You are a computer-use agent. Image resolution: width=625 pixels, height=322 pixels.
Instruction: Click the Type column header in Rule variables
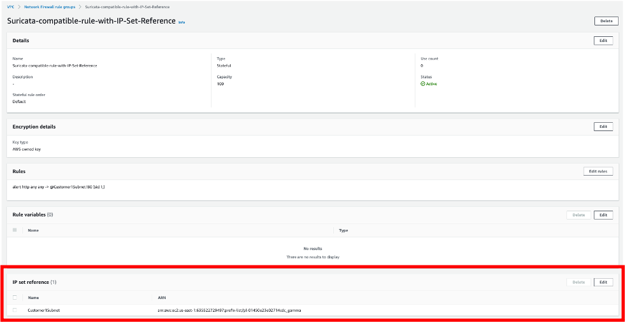coord(343,230)
